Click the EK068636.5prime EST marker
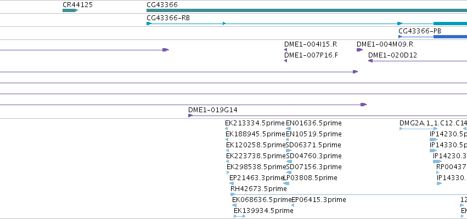The width and height of the screenshot is (467, 219). coord(234,205)
